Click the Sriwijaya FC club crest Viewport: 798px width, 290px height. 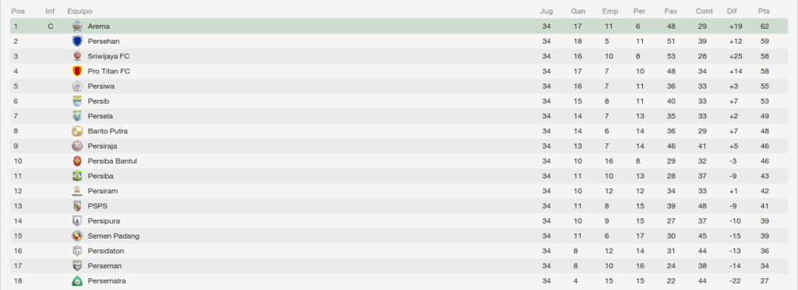[x=77, y=56]
